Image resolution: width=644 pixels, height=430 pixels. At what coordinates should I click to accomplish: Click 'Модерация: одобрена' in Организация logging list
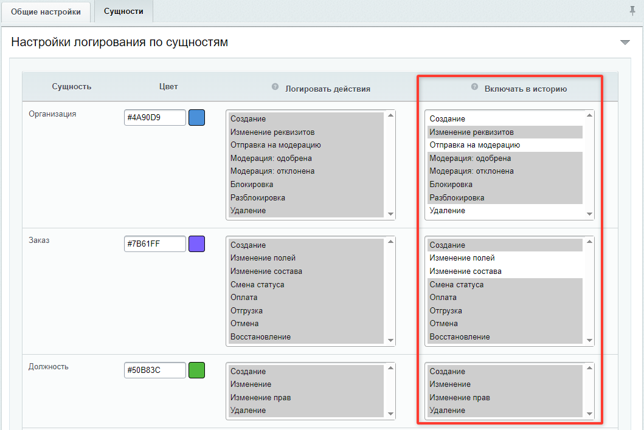[x=306, y=159]
